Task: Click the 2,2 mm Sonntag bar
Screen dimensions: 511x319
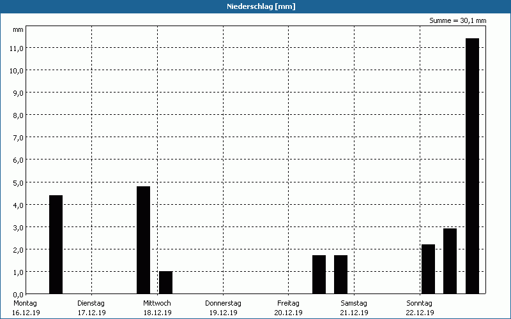Action: pos(428,269)
